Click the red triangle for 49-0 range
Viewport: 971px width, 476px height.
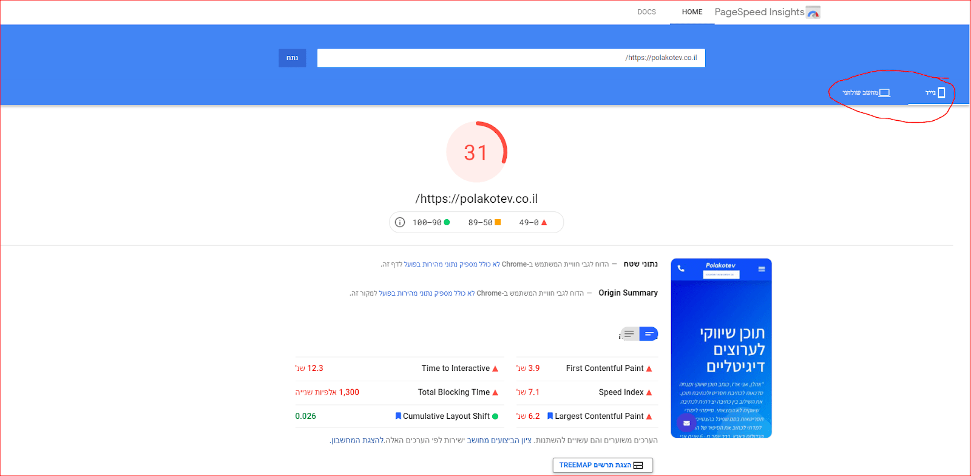click(544, 222)
